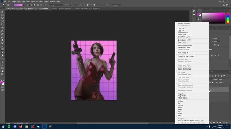This screenshot has height=129, width=231.
Task: Select the Clone Stamp tool
Action: 3,40
